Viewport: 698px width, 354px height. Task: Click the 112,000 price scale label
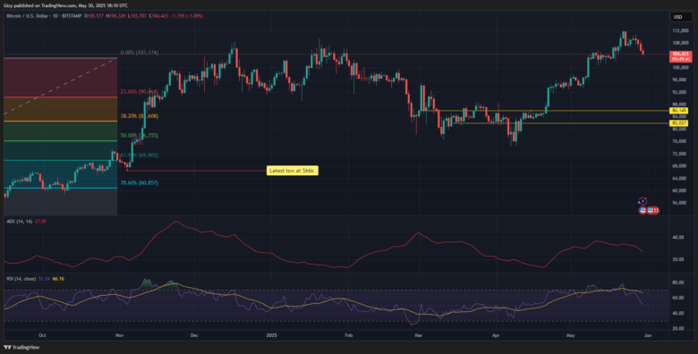pyautogui.click(x=681, y=30)
